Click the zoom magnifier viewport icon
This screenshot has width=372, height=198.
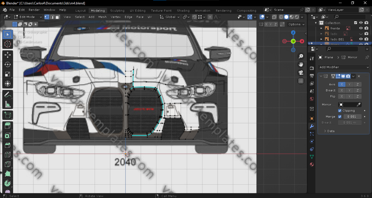(301, 56)
